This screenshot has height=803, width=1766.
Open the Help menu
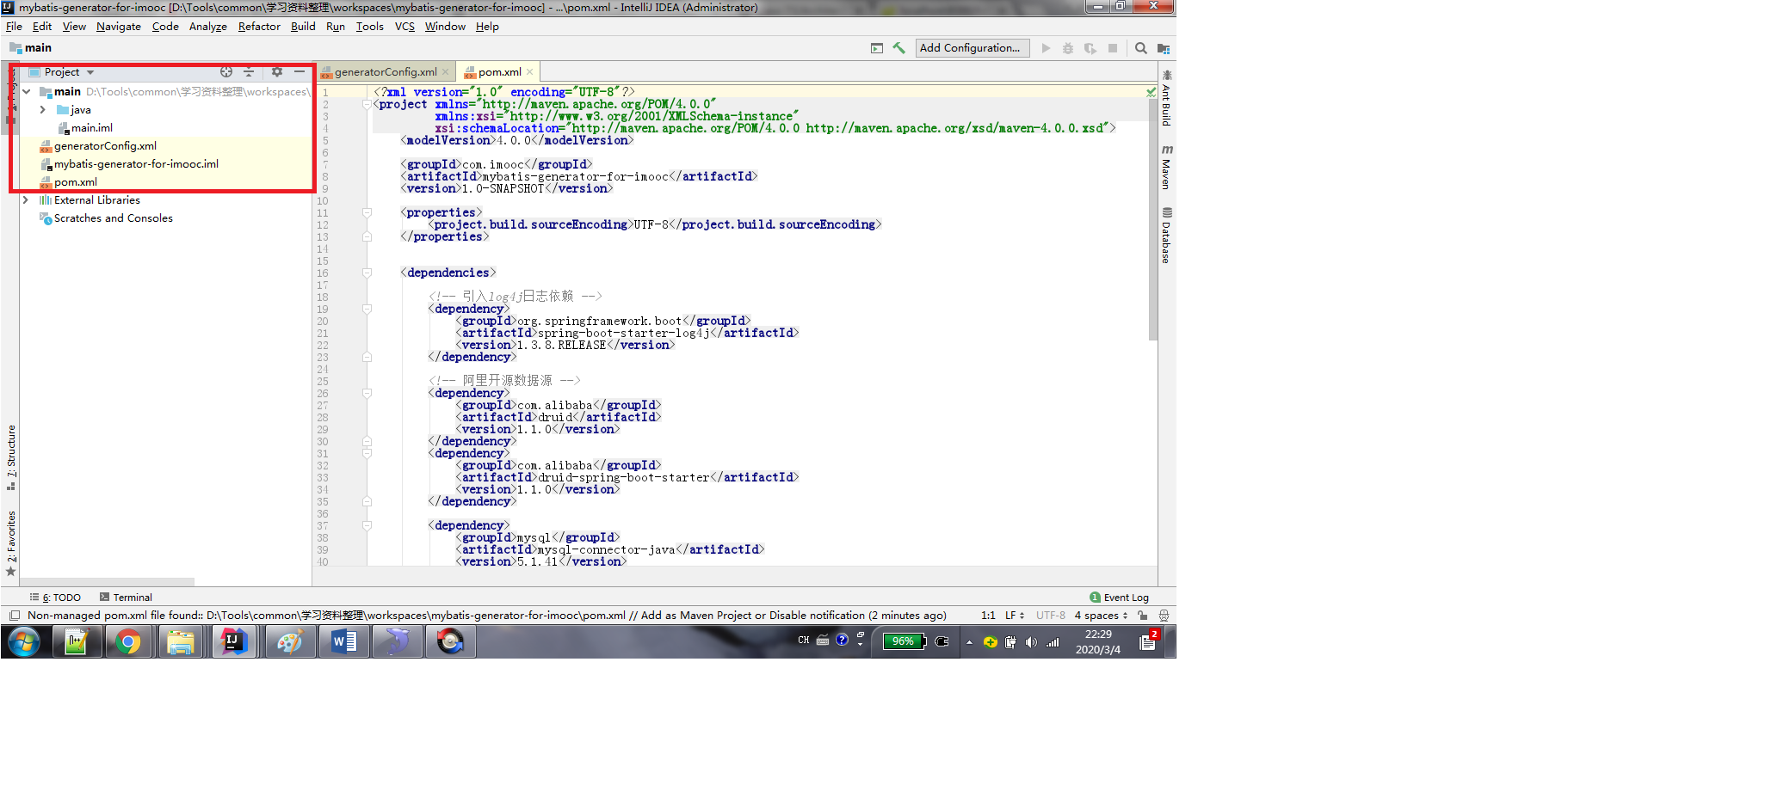pyautogui.click(x=487, y=27)
